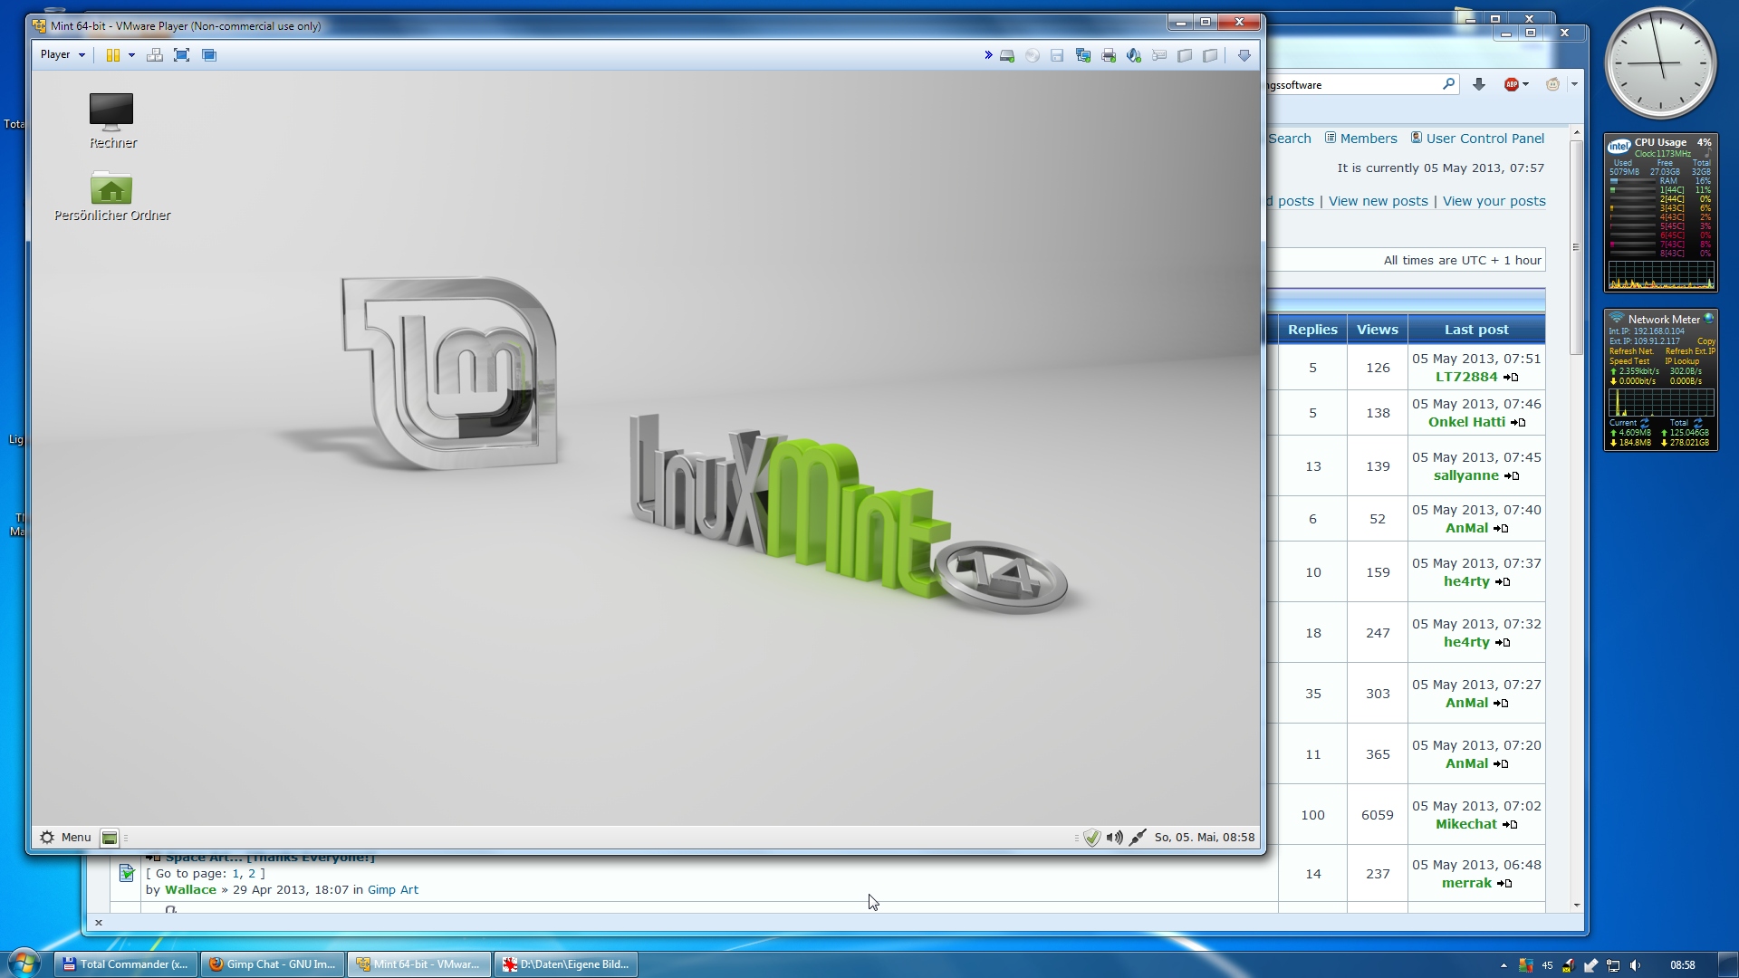Open the Rechner desktop icon
Viewport: 1739px width, 978px height.
click(x=112, y=120)
